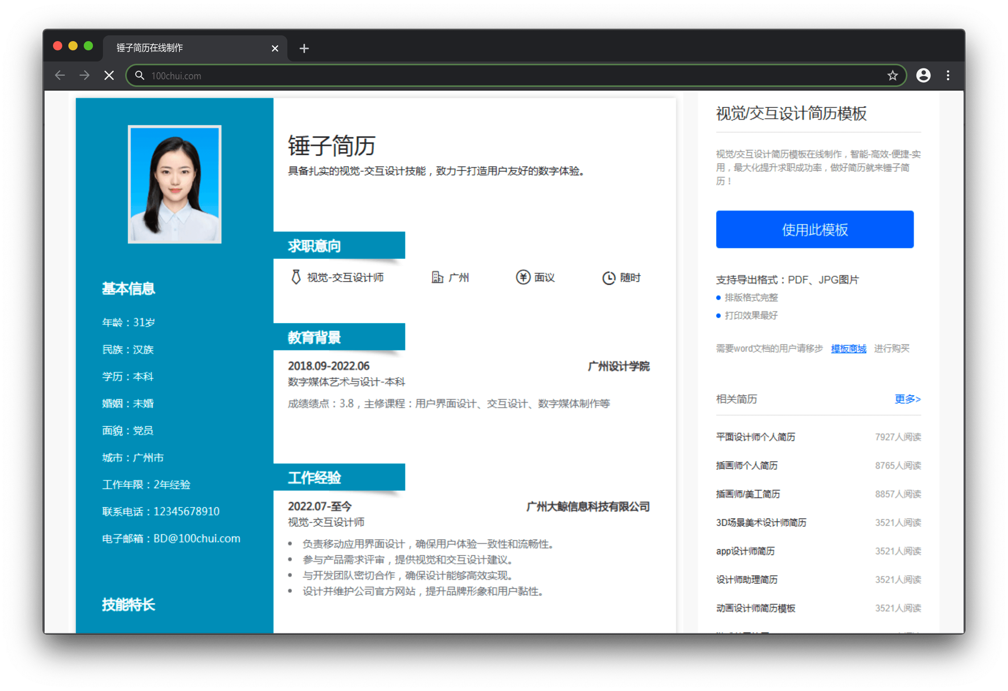This screenshot has width=1008, height=691.
Task: Click 数字媒体艺术与设计-本科 major text
Action: coord(346,382)
